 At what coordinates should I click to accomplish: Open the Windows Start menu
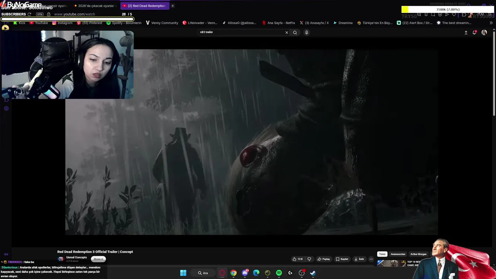coord(183,273)
